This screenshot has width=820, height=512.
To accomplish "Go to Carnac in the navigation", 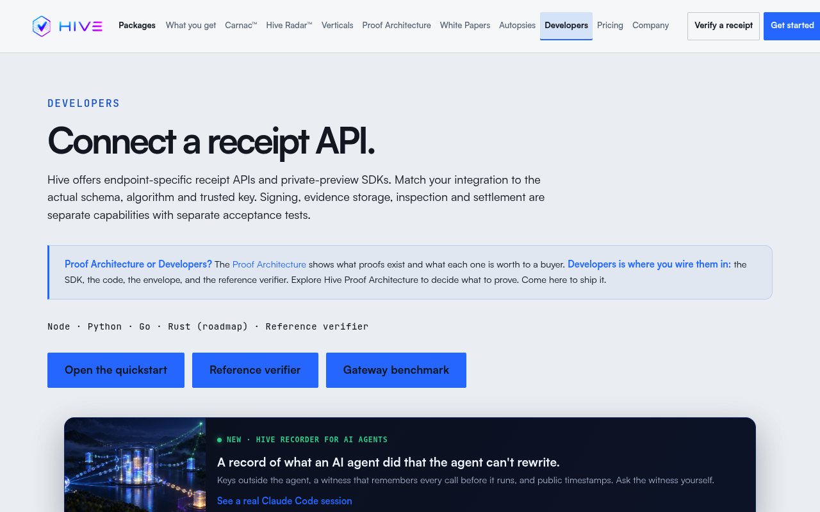I will tap(241, 26).
